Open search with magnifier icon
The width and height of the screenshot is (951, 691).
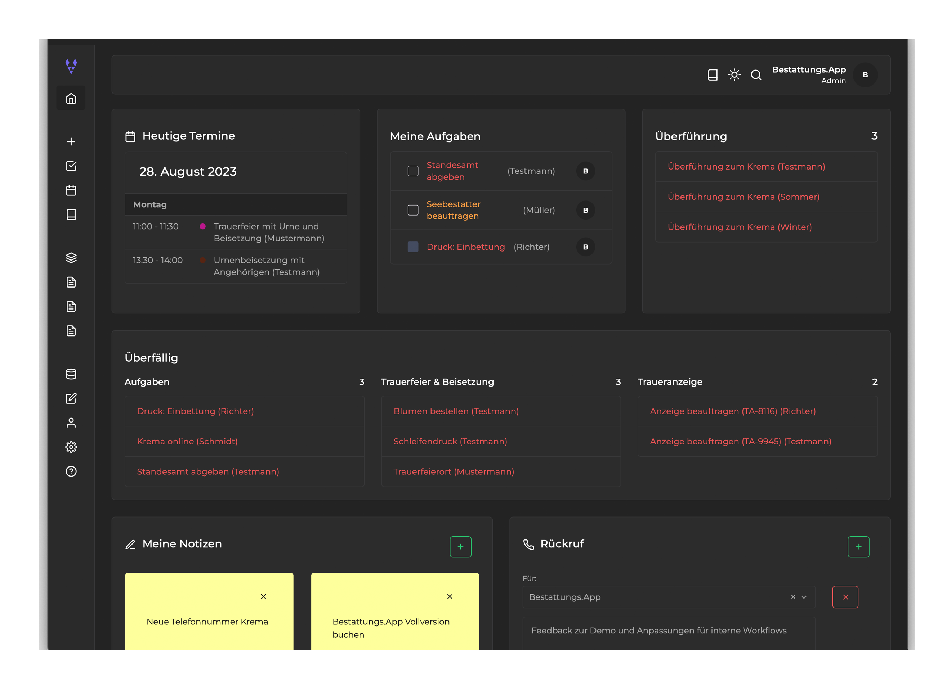756,75
